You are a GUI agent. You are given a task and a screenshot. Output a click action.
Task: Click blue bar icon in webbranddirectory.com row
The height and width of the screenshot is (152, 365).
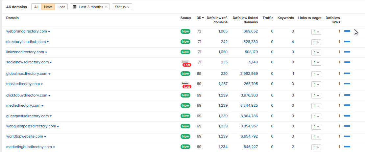tap(347, 31)
